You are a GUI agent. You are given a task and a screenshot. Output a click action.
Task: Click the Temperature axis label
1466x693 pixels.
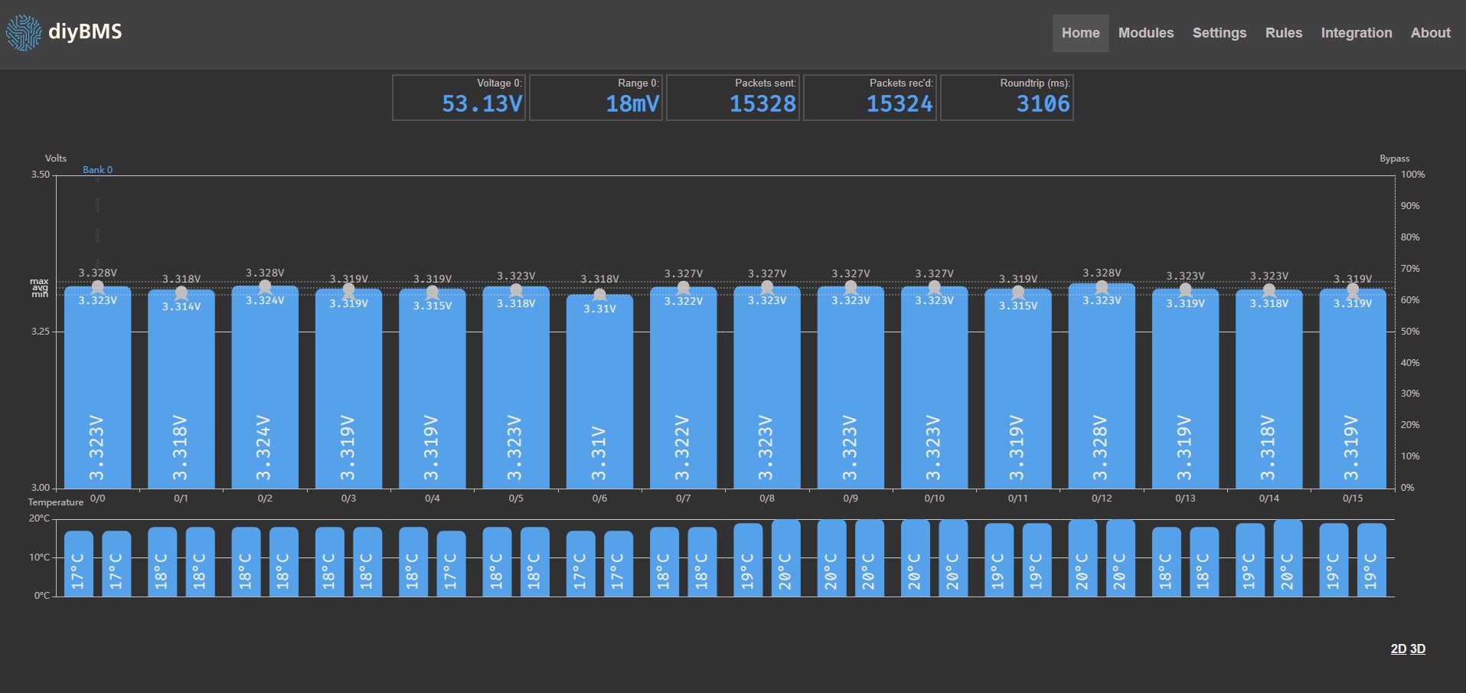coord(56,502)
